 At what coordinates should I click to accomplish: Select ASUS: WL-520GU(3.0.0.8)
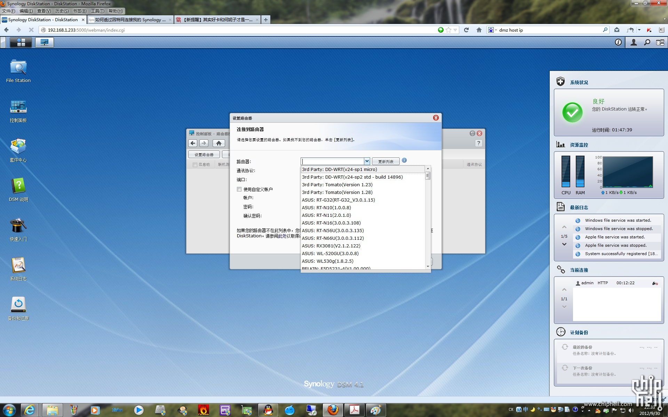pos(363,254)
